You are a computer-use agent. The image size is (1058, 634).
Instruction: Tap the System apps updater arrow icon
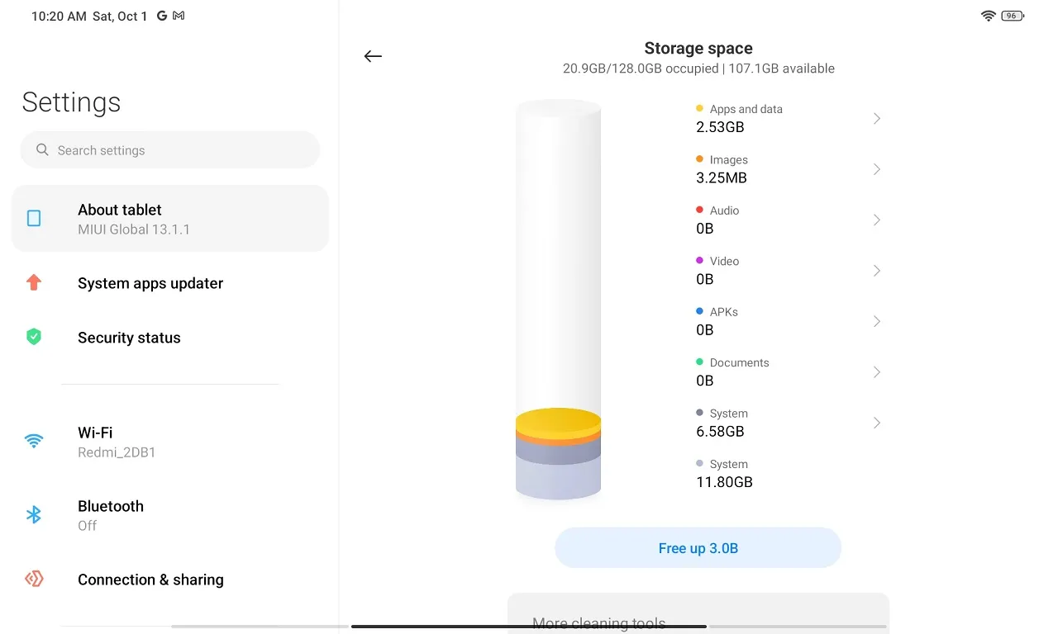(x=34, y=283)
